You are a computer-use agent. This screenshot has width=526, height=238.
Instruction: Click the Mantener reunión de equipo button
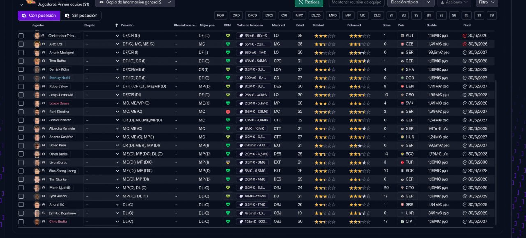coord(356,2)
